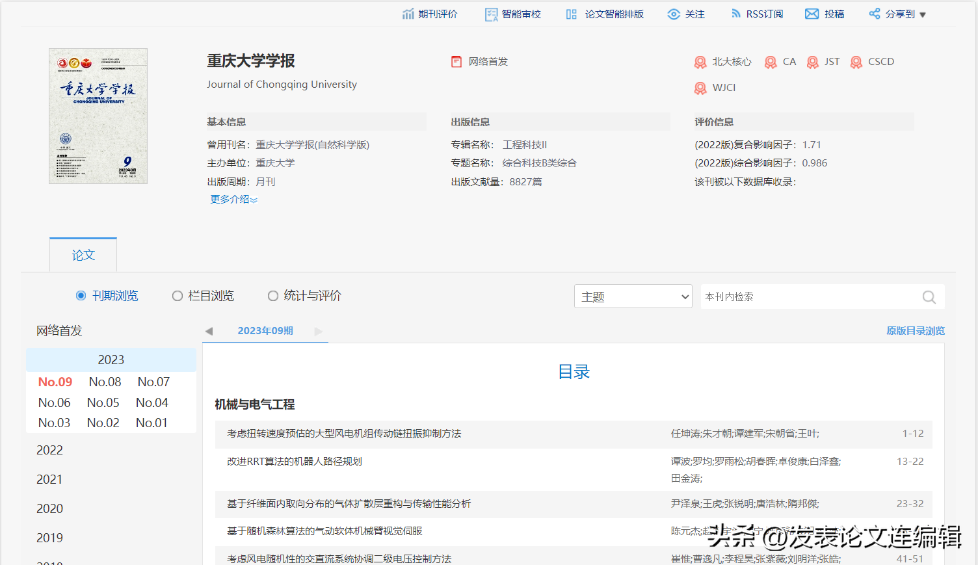Click the 目录 heading
This screenshot has width=978, height=565.
574,372
